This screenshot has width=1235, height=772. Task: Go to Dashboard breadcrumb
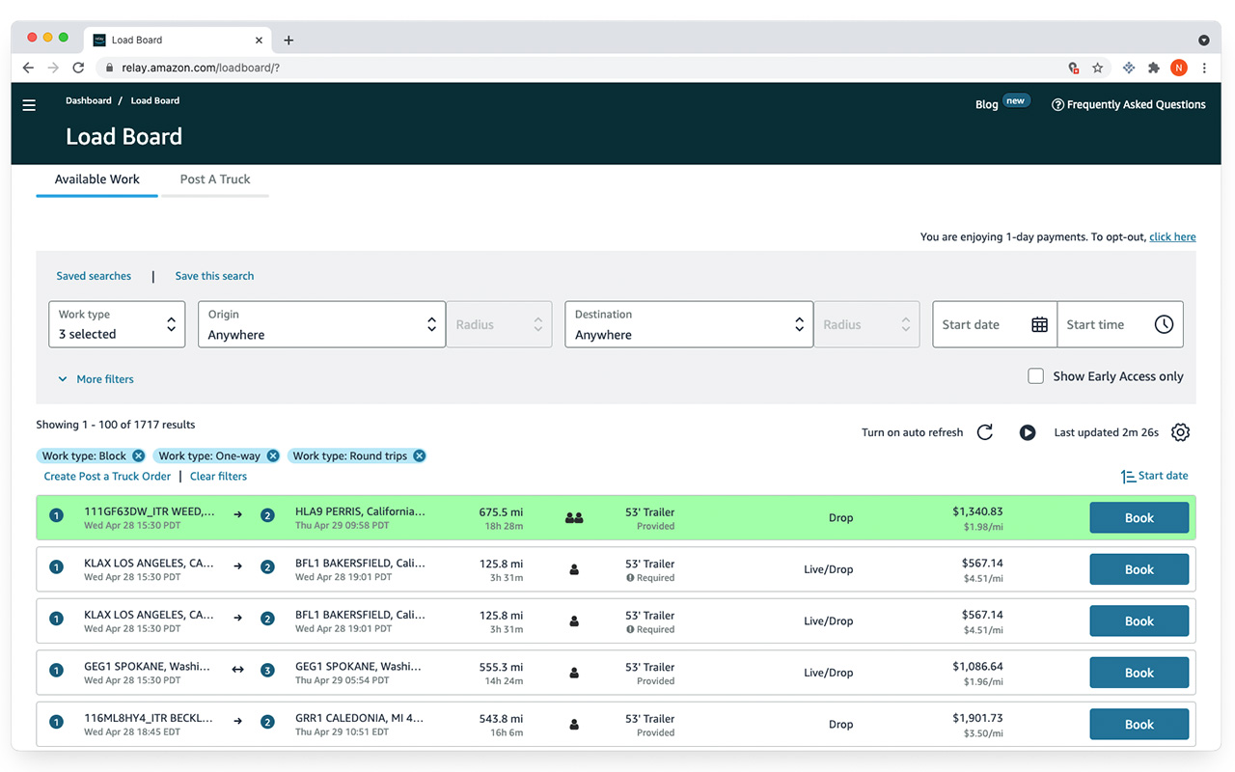click(x=89, y=100)
